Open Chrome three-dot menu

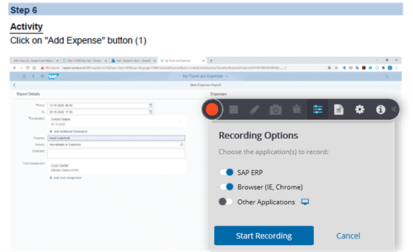click(x=396, y=68)
